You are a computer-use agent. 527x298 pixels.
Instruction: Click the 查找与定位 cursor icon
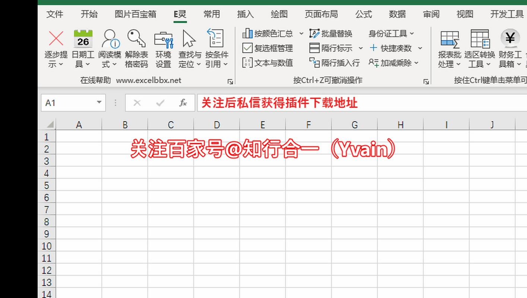tap(190, 38)
